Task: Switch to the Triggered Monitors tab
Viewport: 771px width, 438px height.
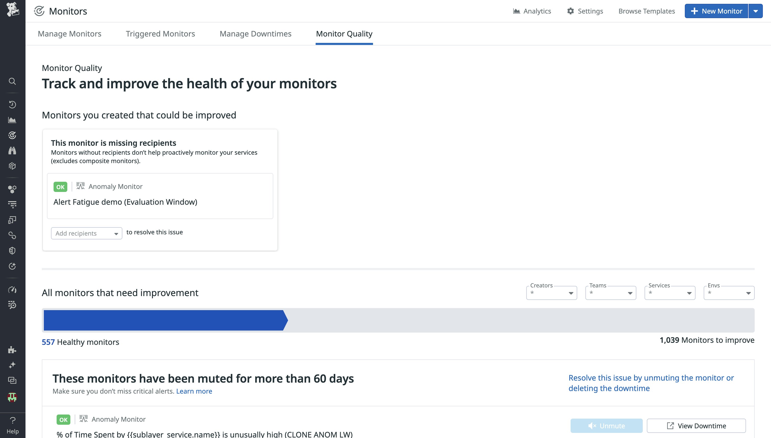Action: 160,34
